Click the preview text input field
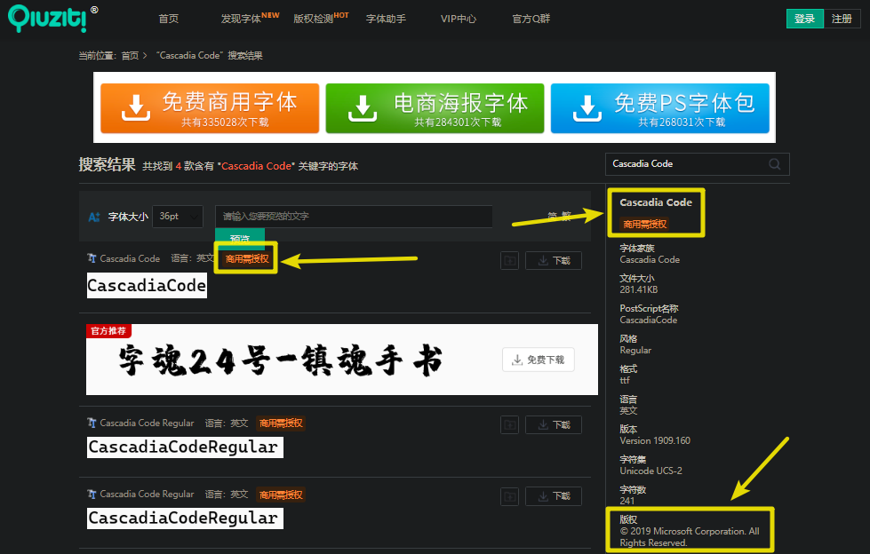 pos(354,216)
